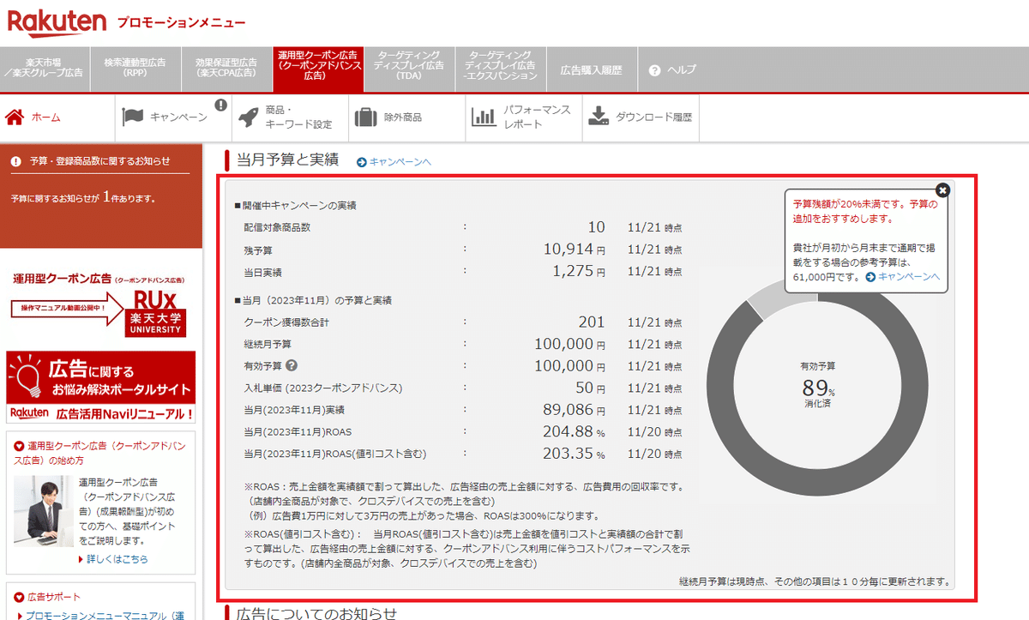Follow キャンペーンへ link inside budget tooltip
Screen dimensions: 1029x620
pos(909,277)
